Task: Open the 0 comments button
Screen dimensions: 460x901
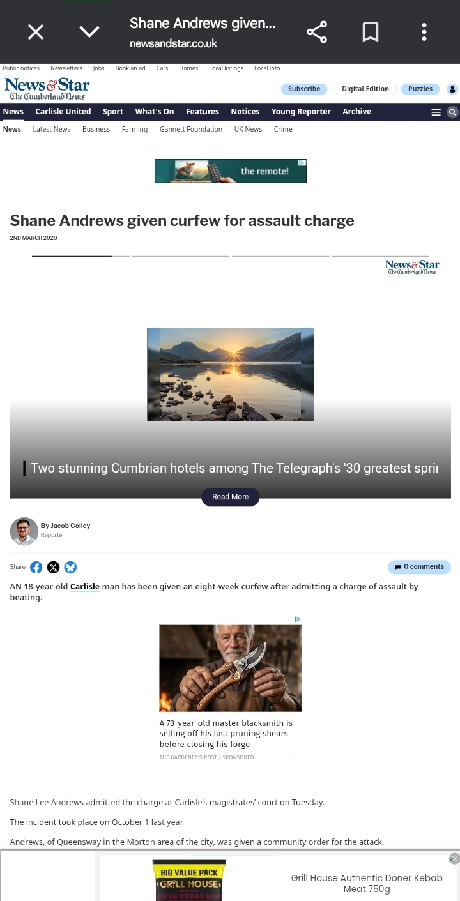Action: 419,567
